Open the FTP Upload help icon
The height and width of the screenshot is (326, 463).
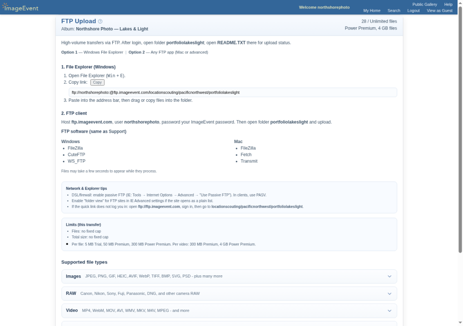pos(100,21)
